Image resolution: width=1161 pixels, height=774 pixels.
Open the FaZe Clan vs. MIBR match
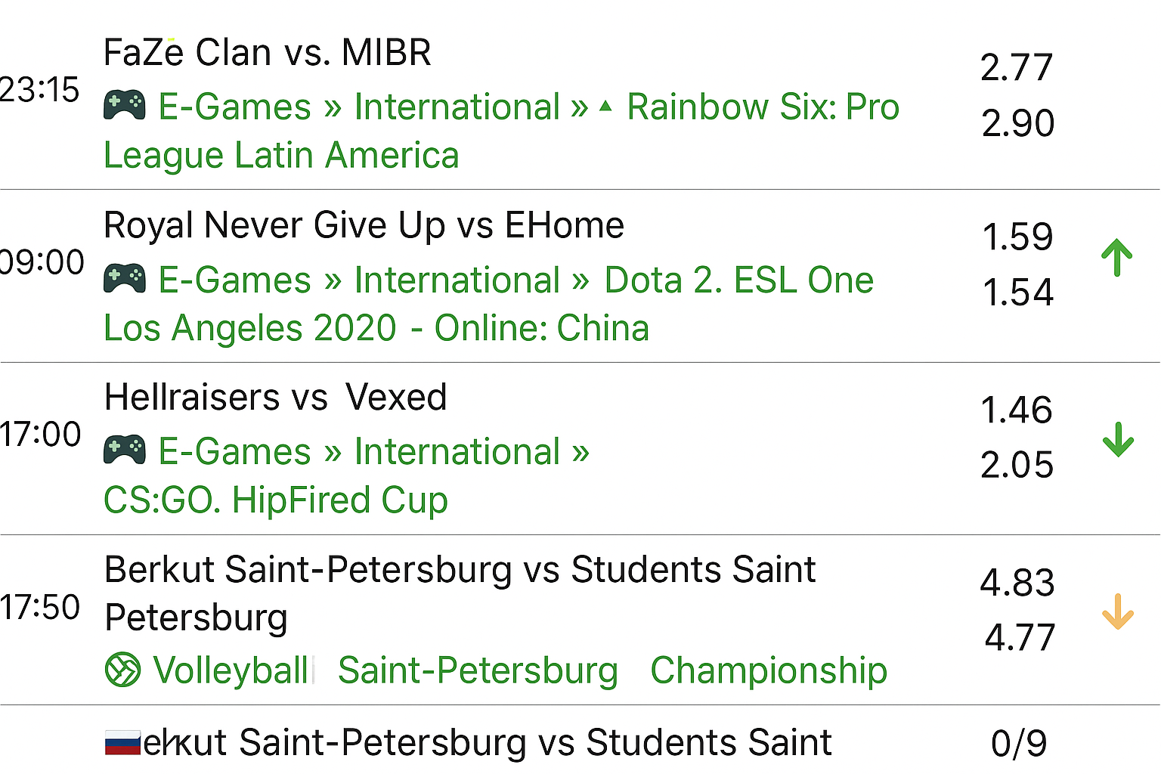click(x=268, y=53)
